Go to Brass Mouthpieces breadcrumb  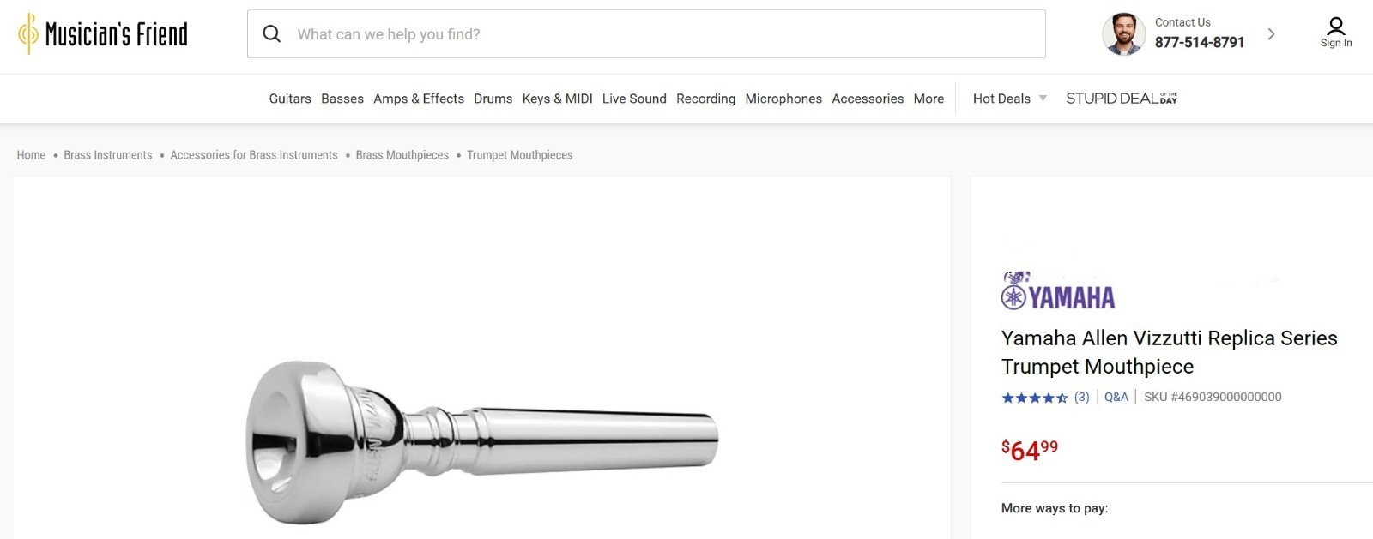coord(402,155)
